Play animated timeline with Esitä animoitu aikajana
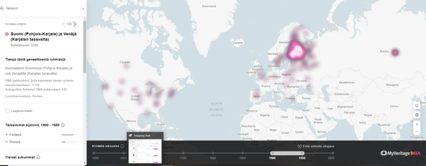 coord(316,146)
